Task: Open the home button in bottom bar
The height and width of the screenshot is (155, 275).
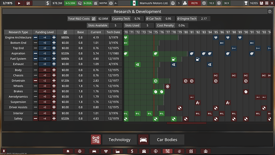Action: pyautogui.click(x=68, y=151)
